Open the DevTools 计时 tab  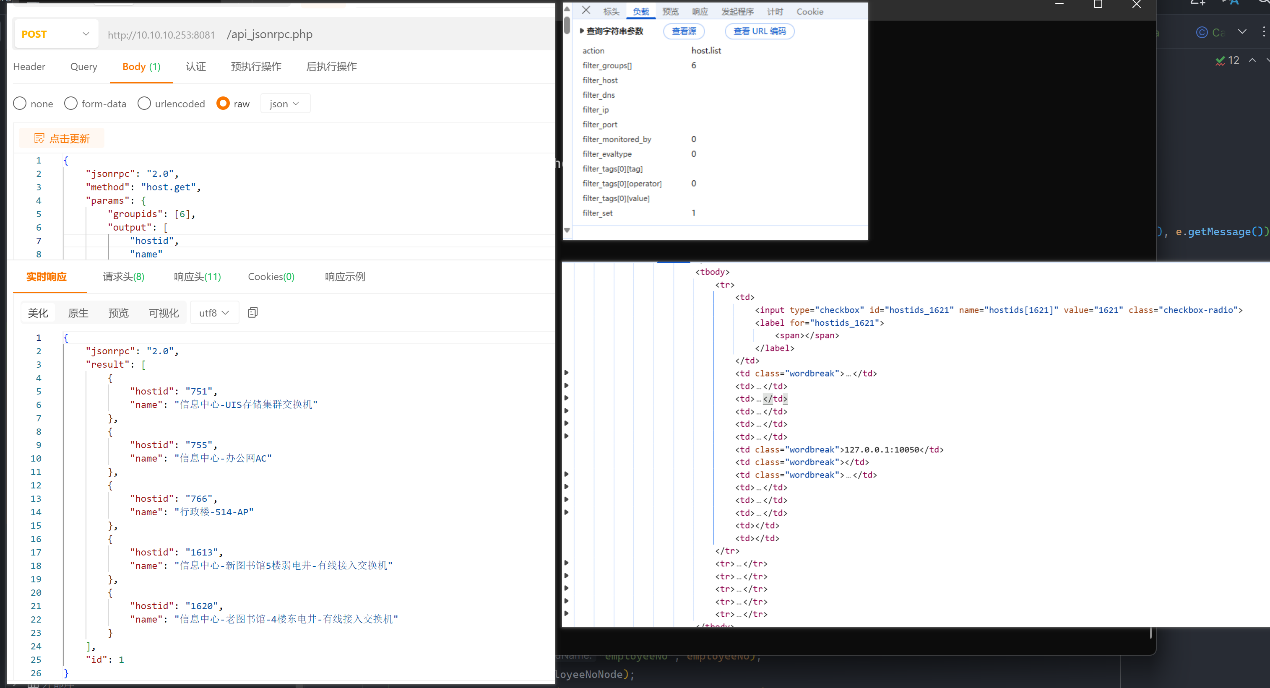tap(775, 11)
